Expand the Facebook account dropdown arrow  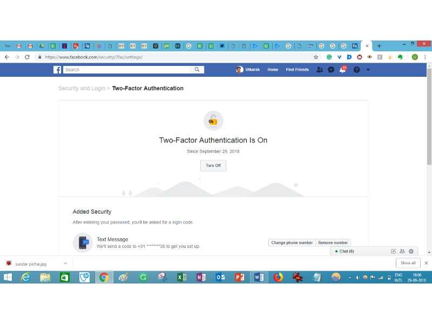(368, 70)
